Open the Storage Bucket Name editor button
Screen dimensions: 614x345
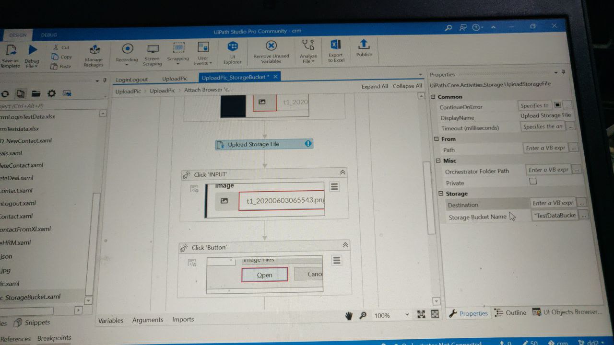[x=584, y=216]
